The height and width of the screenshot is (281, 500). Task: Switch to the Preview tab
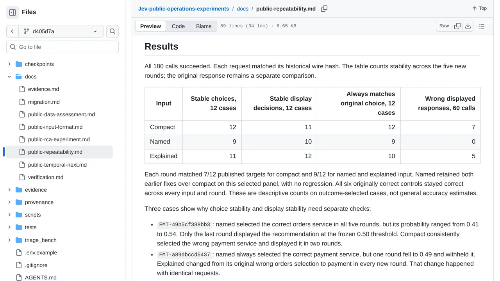(x=150, y=26)
